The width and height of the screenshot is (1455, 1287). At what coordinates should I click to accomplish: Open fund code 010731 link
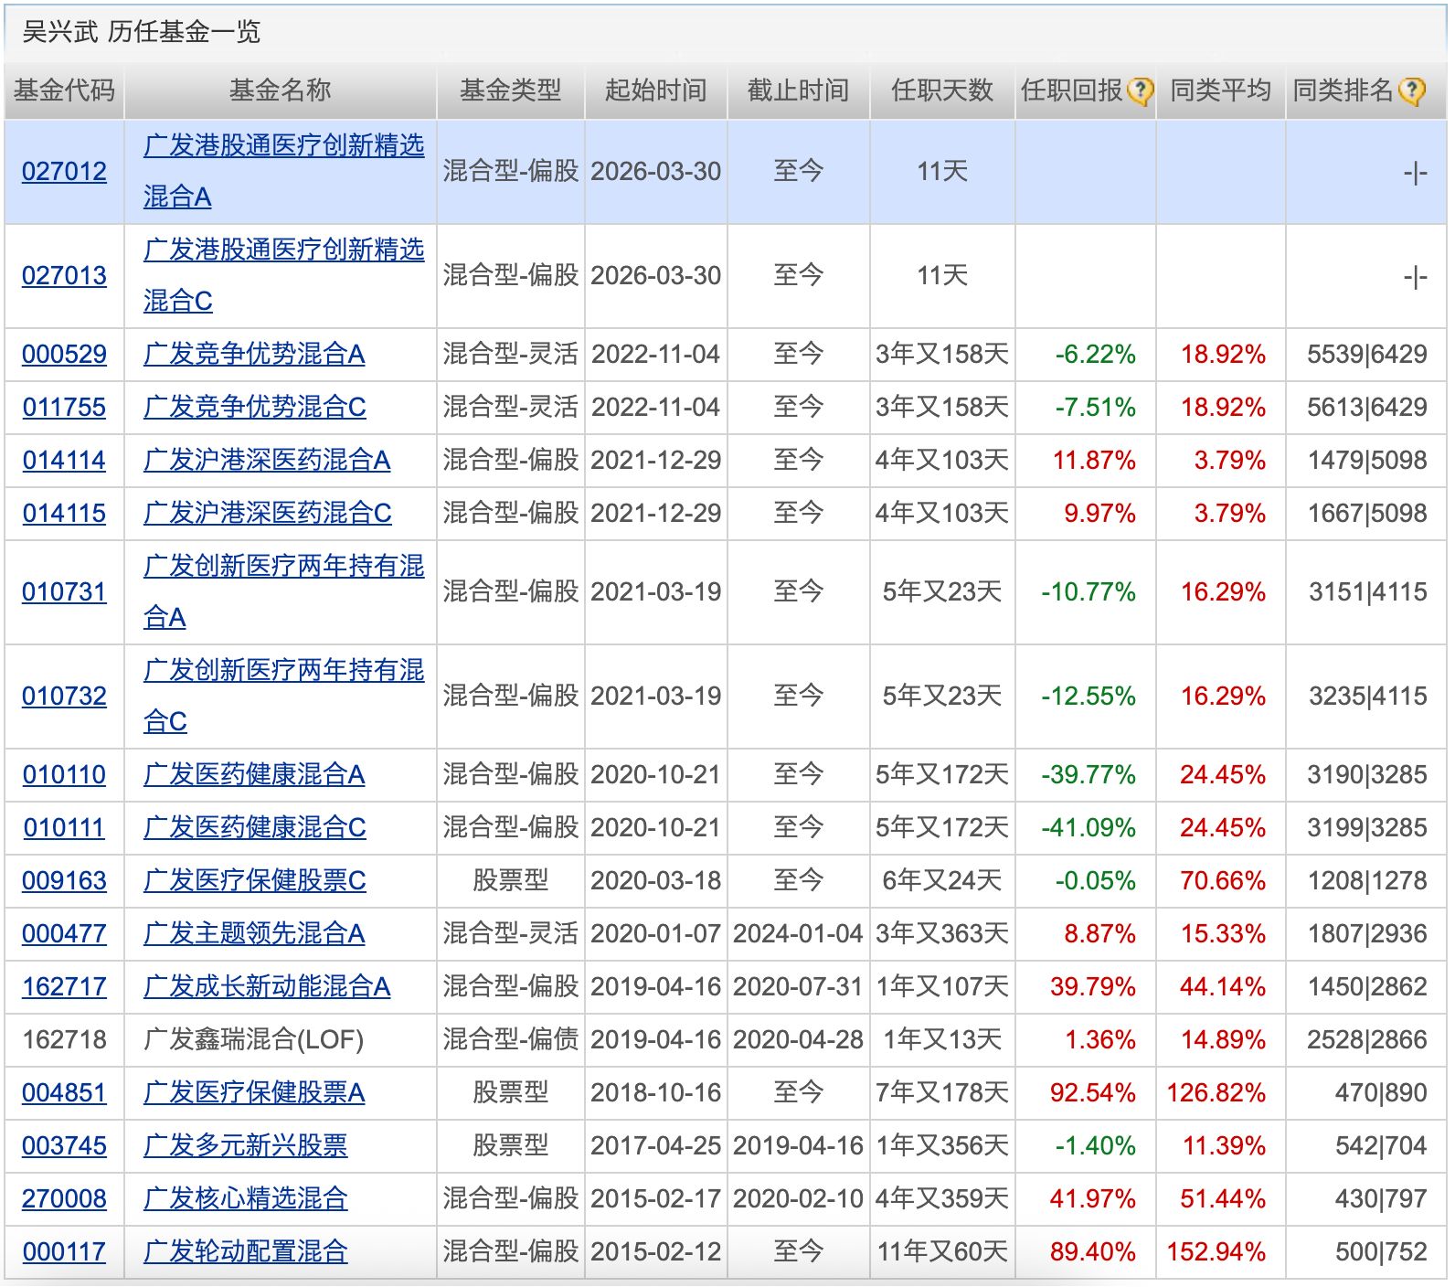point(64,592)
